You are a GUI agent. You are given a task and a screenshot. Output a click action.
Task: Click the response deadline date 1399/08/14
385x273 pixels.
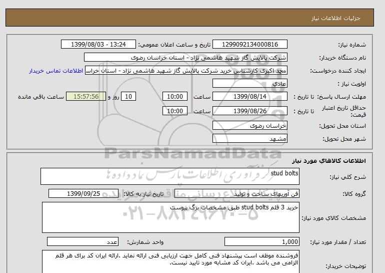click(250, 97)
